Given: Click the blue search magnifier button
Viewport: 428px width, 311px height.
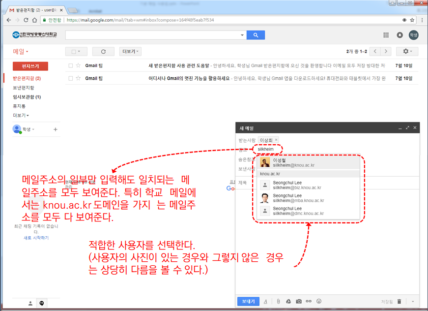Looking at the screenshot, I should pyautogui.click(x=256, y=35).
